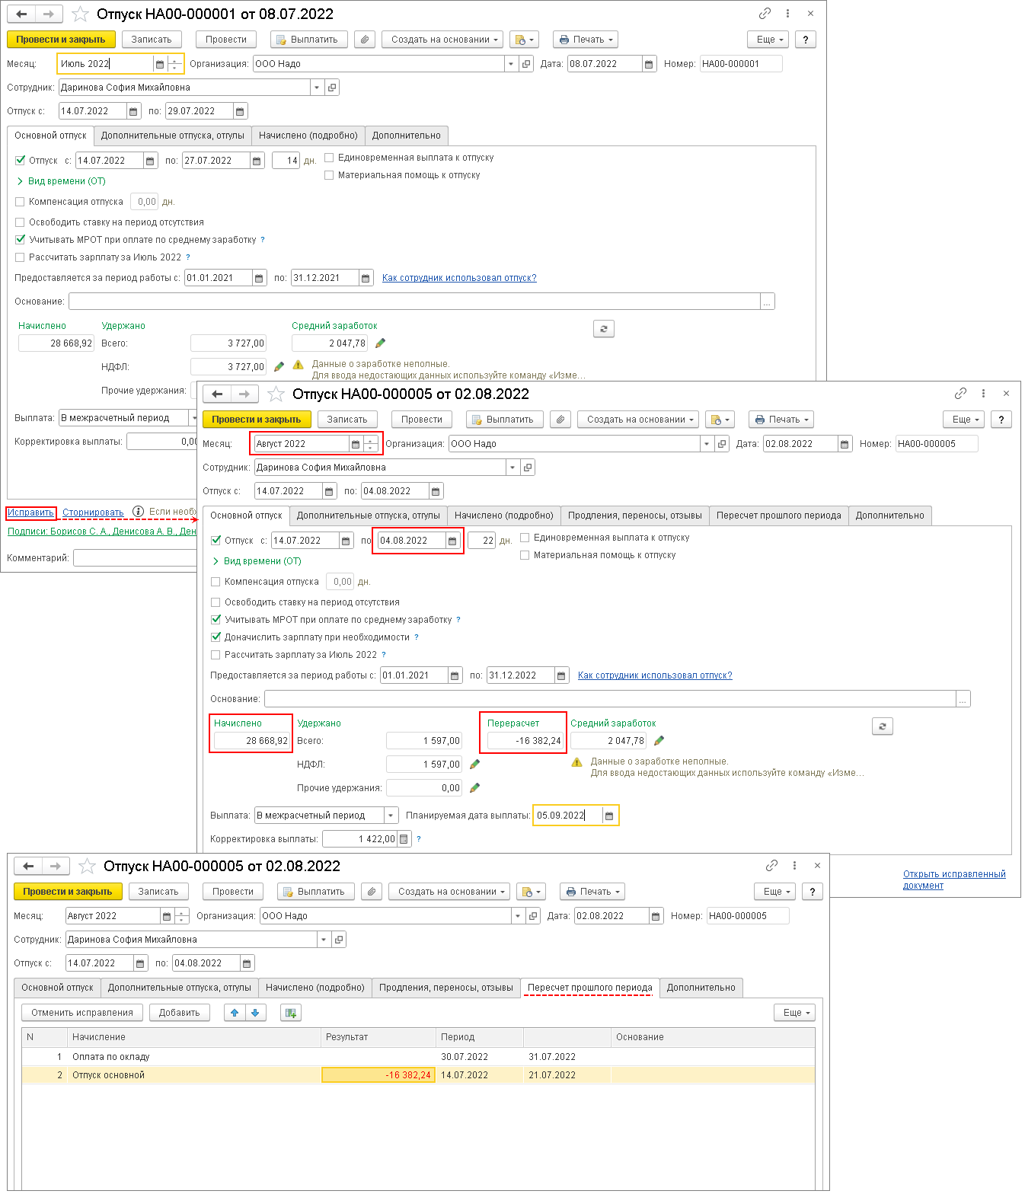The image size is (1025, 1194).
Task: Open Сотрудник dropdown arrow in first window
Action: point(317,88)
